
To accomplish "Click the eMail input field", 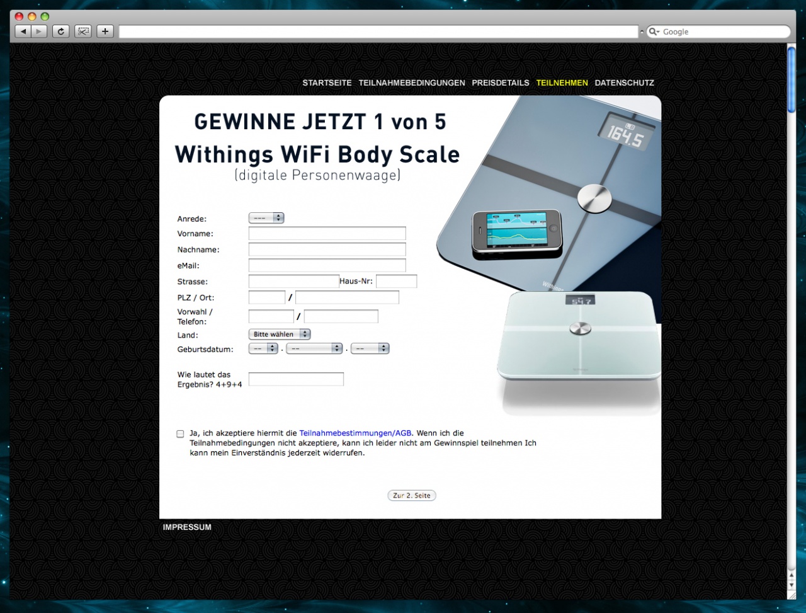I will pos(327,265).
